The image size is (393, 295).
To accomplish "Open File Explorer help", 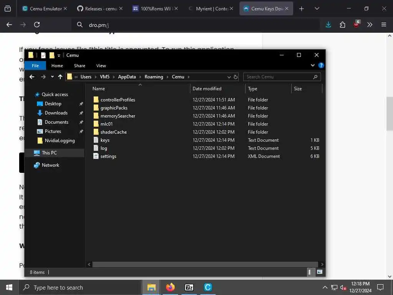I will coord(321,65).
